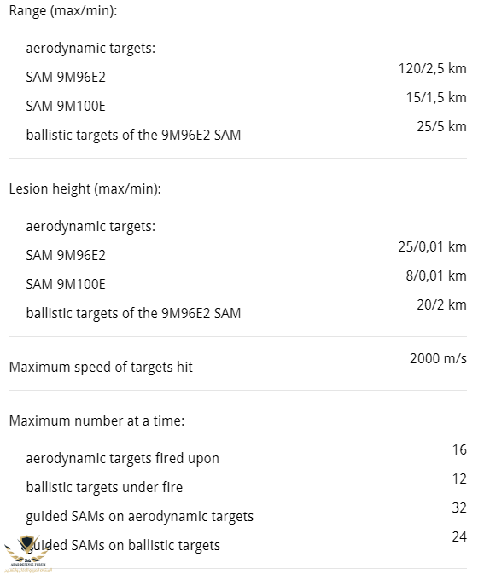Select 'guided SAMs on aerodynamic targets' text
This screenshot has width=484, height=574.
140,517
